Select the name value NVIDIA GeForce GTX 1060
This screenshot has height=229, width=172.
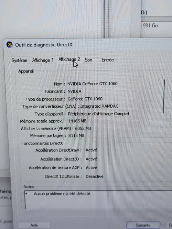pos(92,84)
